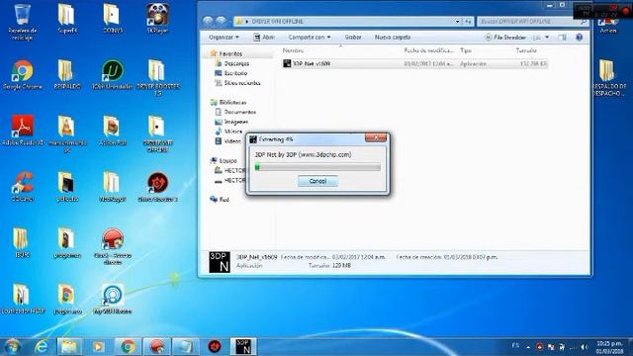Click the Explorer forward navigation arrow

click(222, 21)
